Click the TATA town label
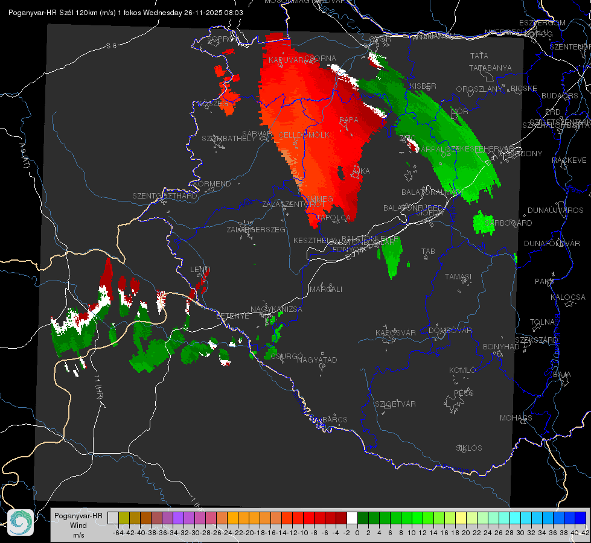Image resolution: width=591 pixels, height=543 pixels. 479,56
